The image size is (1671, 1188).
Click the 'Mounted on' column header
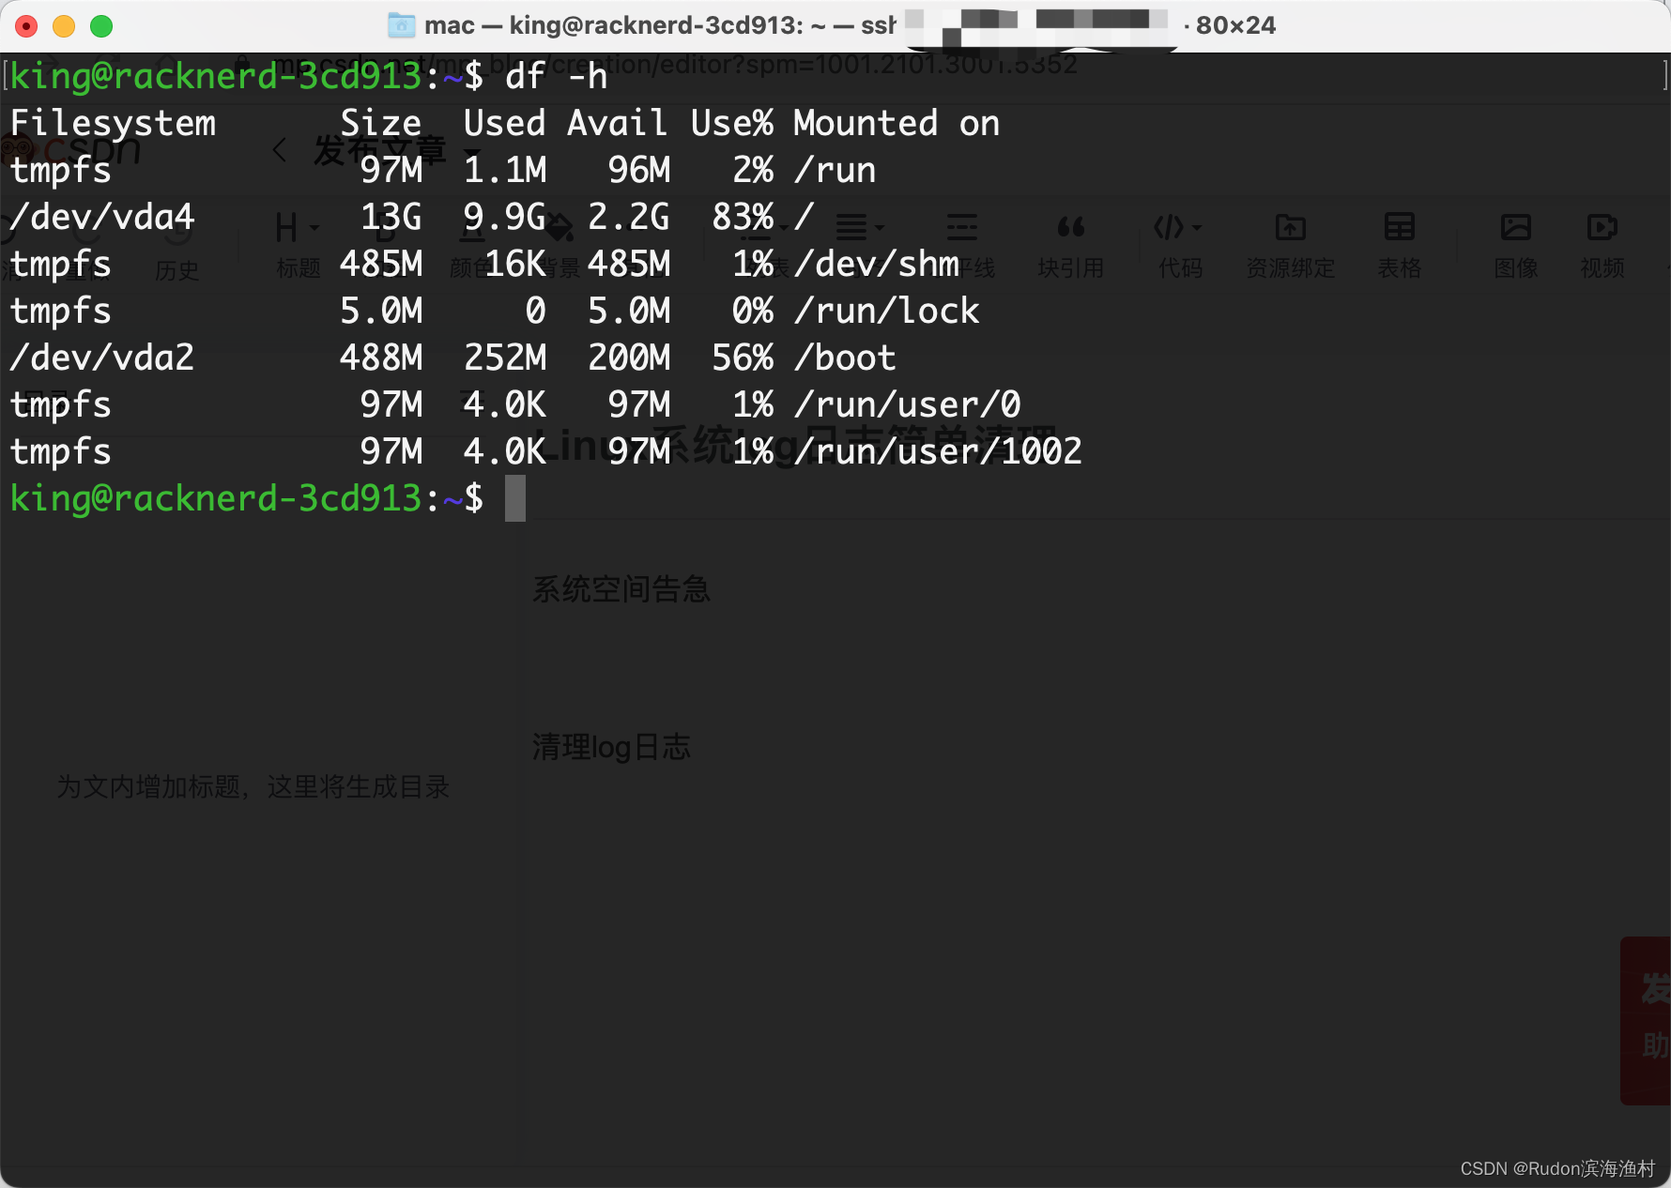[x=897, y=123]
